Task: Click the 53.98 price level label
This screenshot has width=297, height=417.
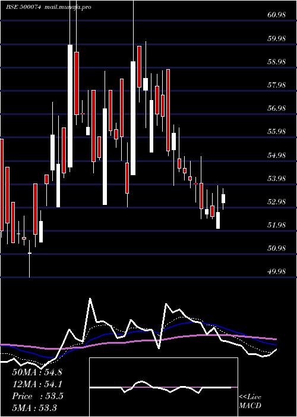Action: (x=277, y=178)
